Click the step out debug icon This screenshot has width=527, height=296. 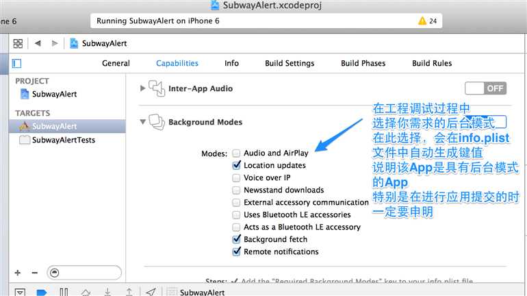(129, 292)
